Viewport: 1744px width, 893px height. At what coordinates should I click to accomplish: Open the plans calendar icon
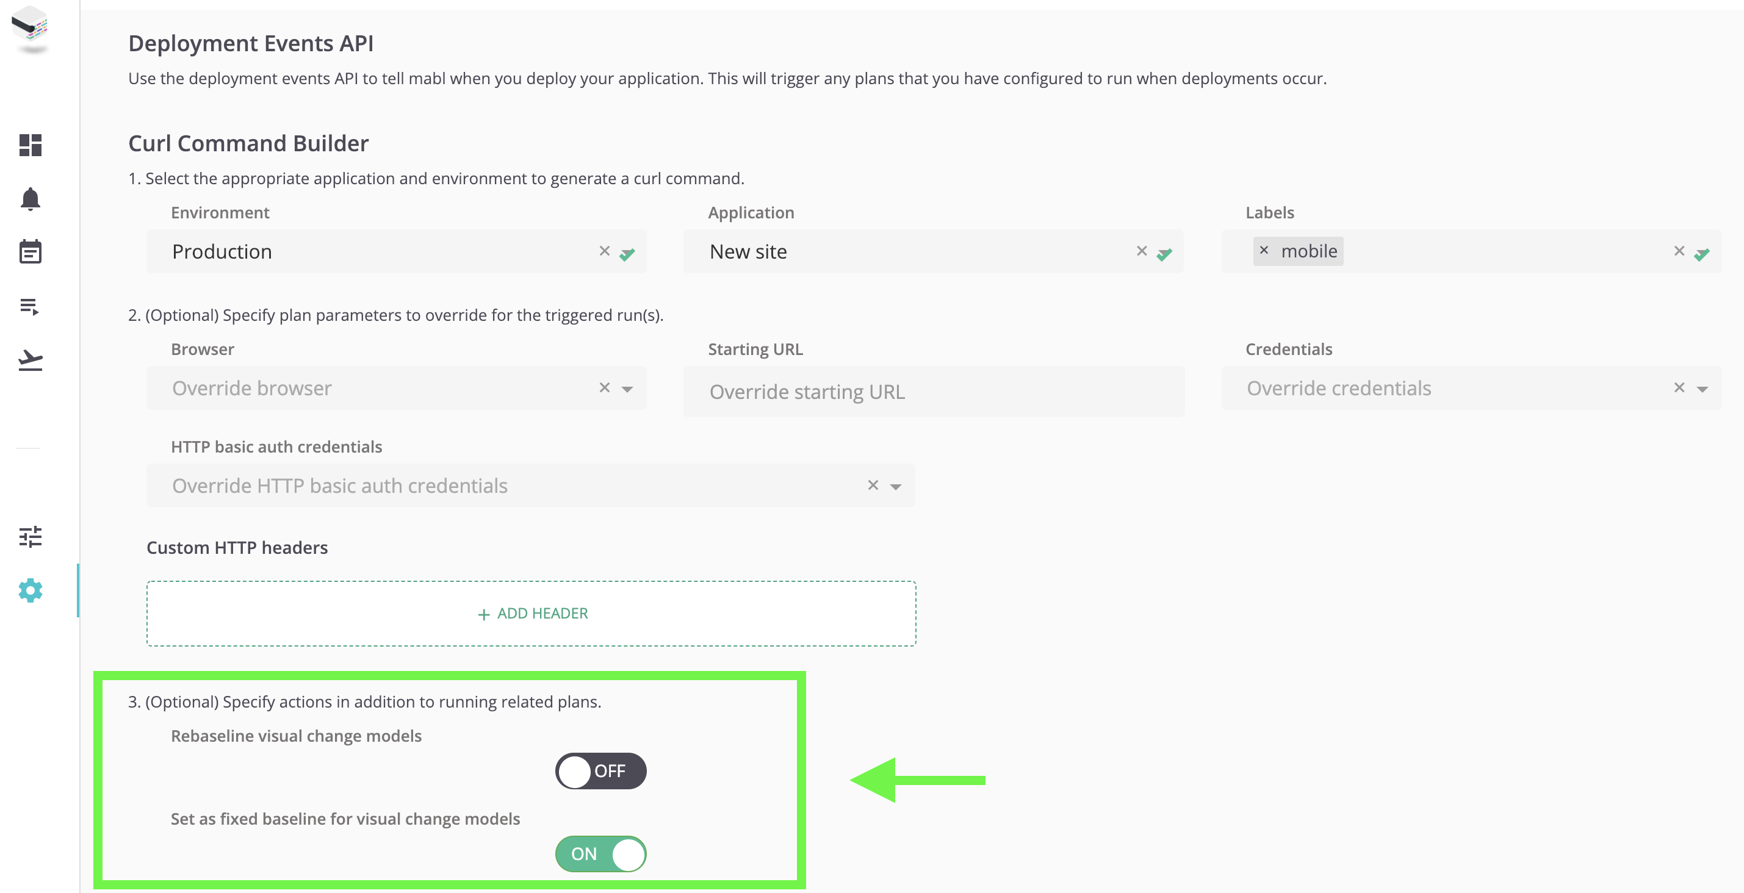(30, 252)
